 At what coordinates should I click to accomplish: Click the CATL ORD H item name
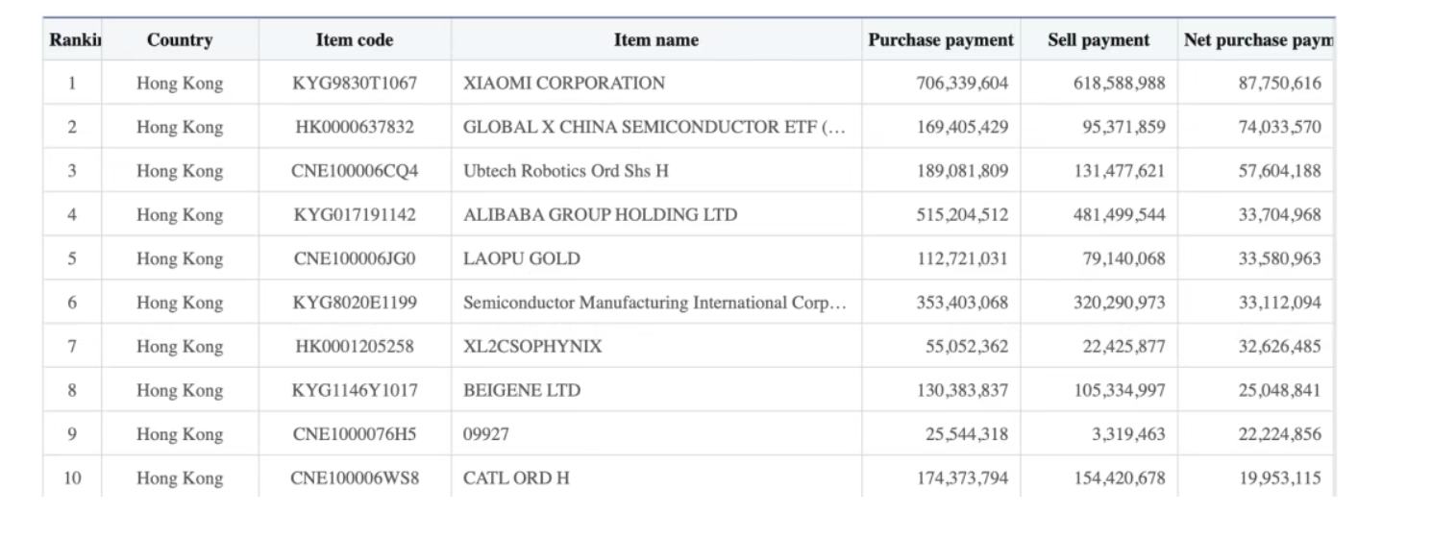point(516,478)
